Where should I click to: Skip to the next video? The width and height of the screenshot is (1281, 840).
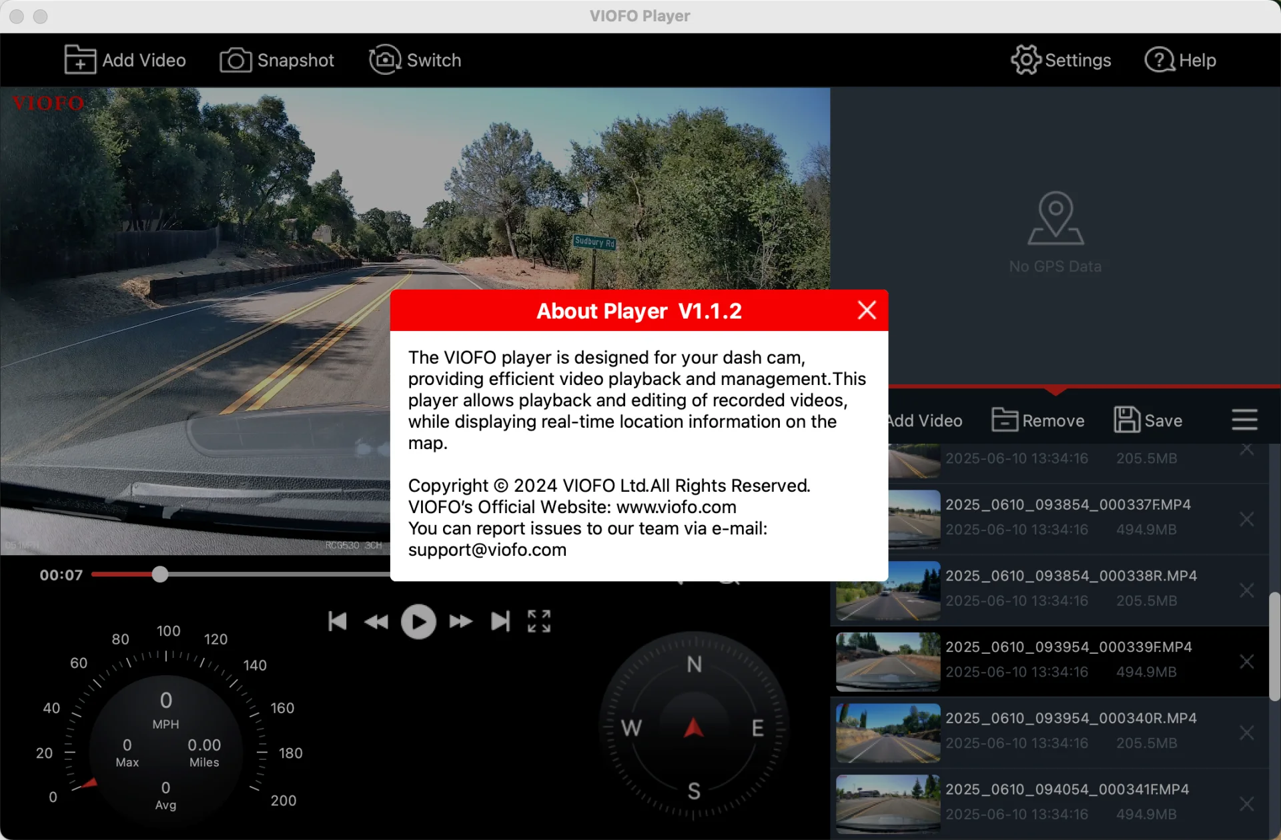(x=500, y=621)
